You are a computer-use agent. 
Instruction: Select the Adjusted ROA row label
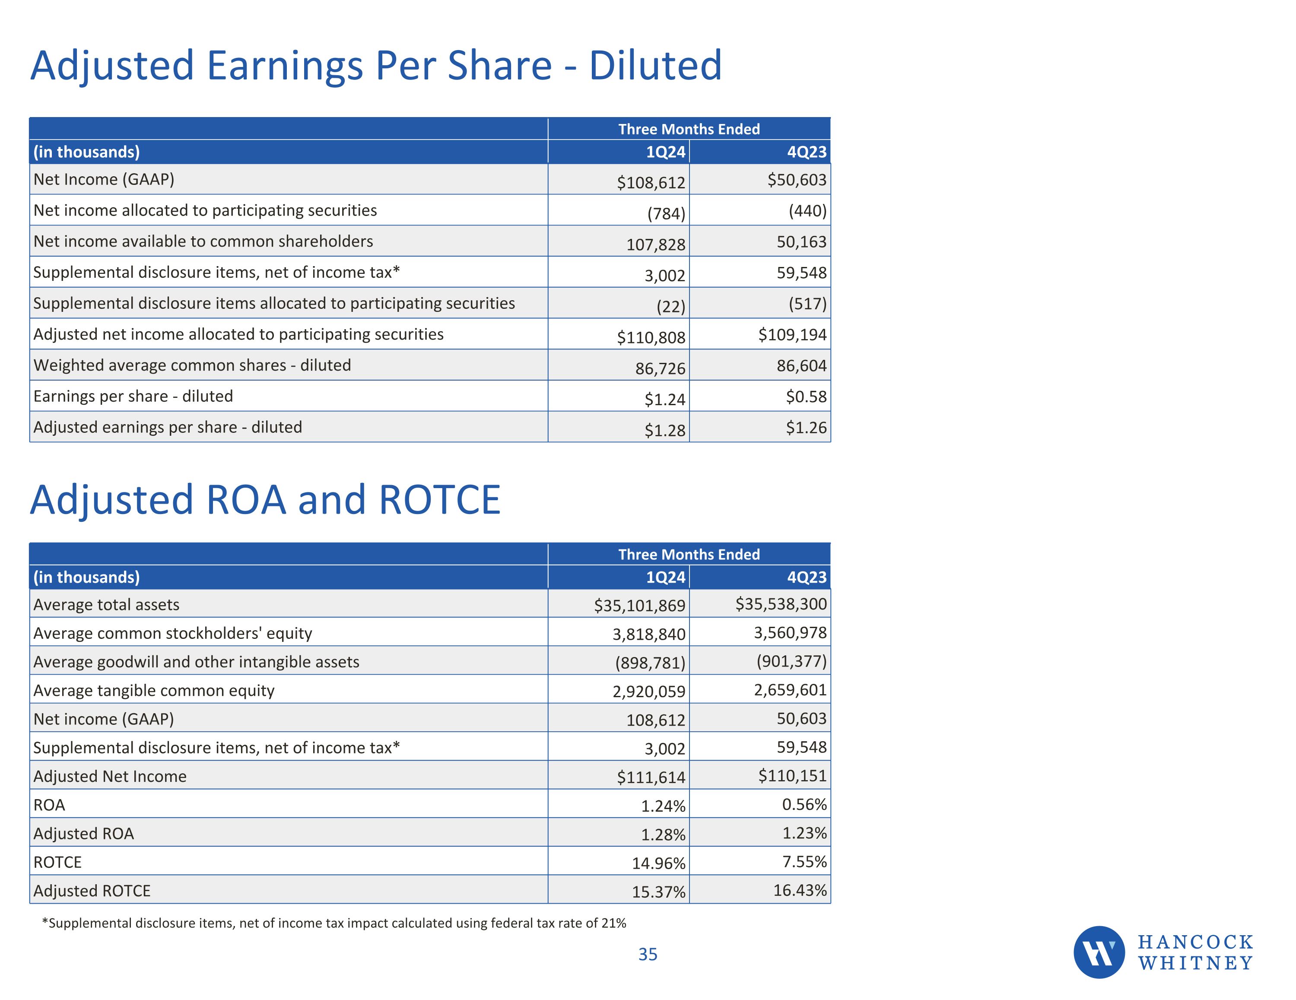click(x=84, y=834)
